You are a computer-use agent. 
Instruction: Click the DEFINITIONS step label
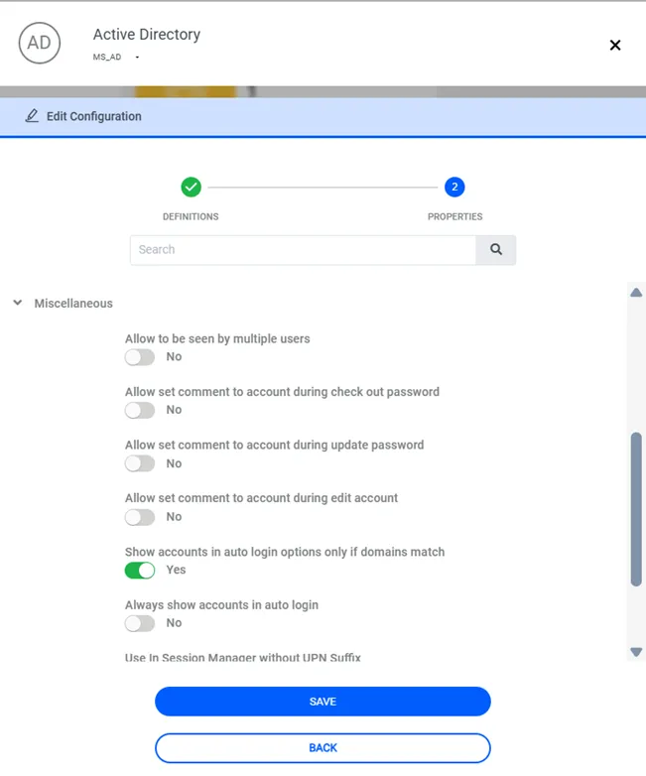click(191, 216)
